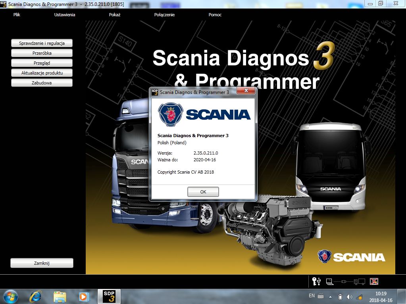Click the taskbar clock 10:19
This screenshot has height=304, width=406.
(x=381, y=294)
